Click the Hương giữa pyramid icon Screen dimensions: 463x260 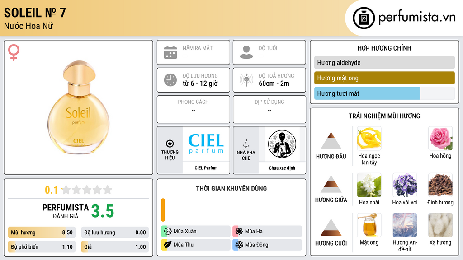(331, 184)
